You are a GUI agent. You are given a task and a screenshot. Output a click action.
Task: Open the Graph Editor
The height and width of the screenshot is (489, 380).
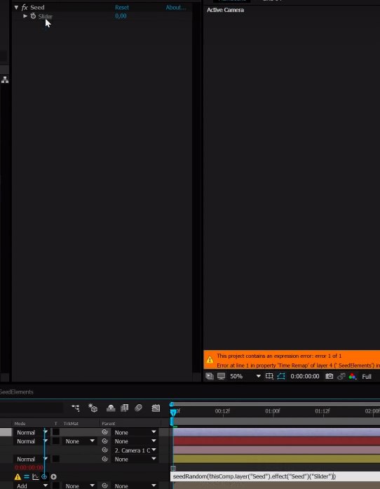pos(156,408)
